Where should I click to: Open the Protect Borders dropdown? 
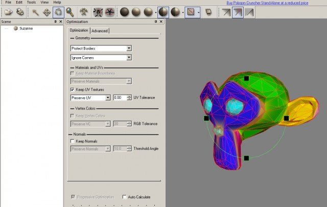[x=129, y=48]
